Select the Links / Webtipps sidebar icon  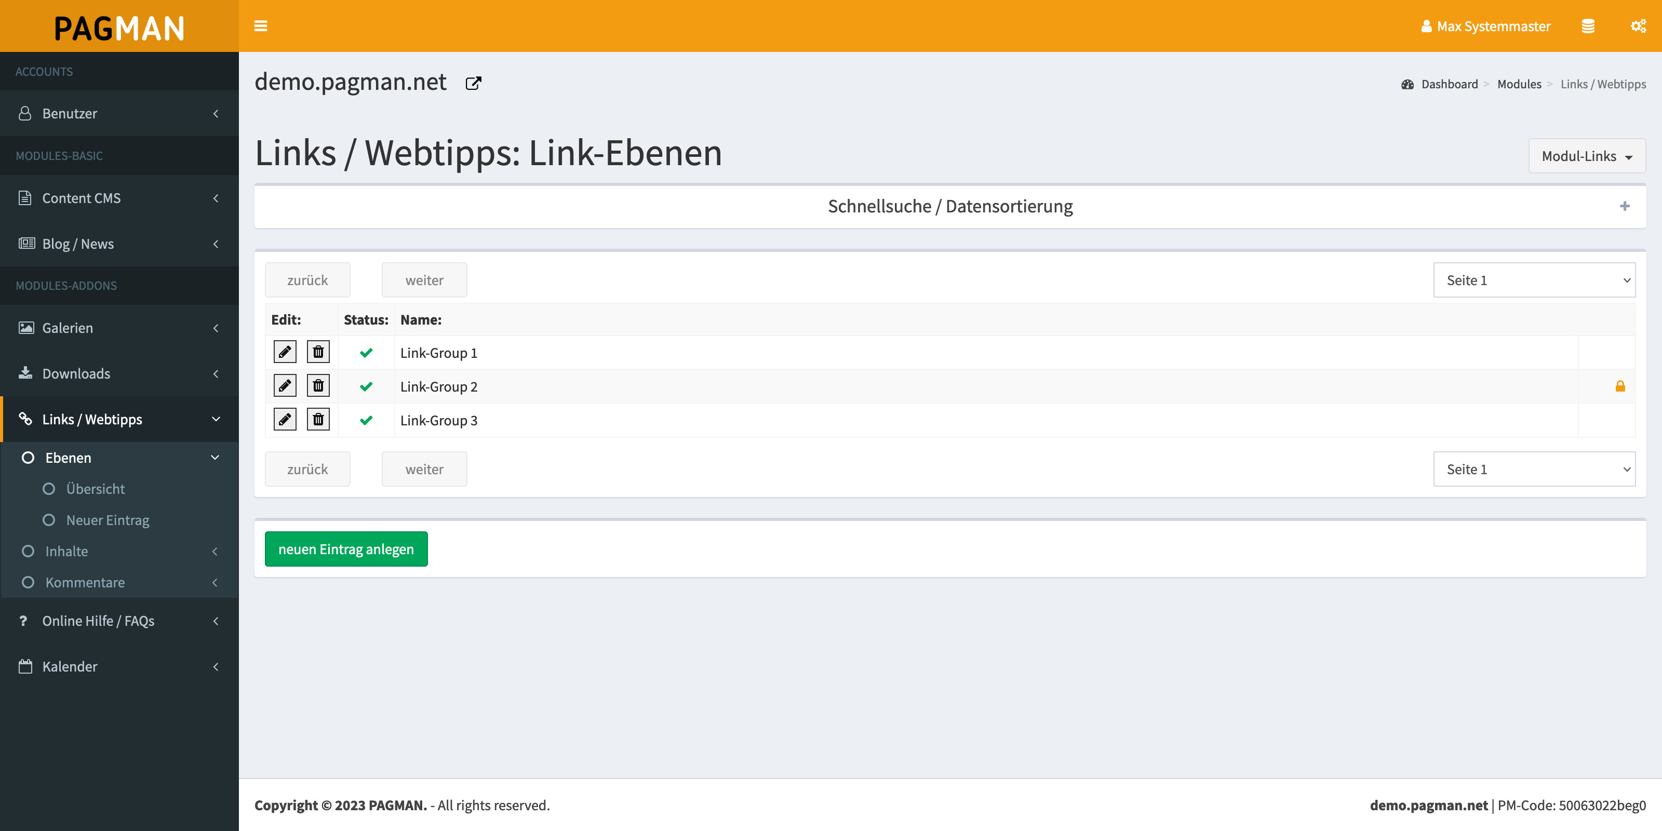[x=26, y=419]
